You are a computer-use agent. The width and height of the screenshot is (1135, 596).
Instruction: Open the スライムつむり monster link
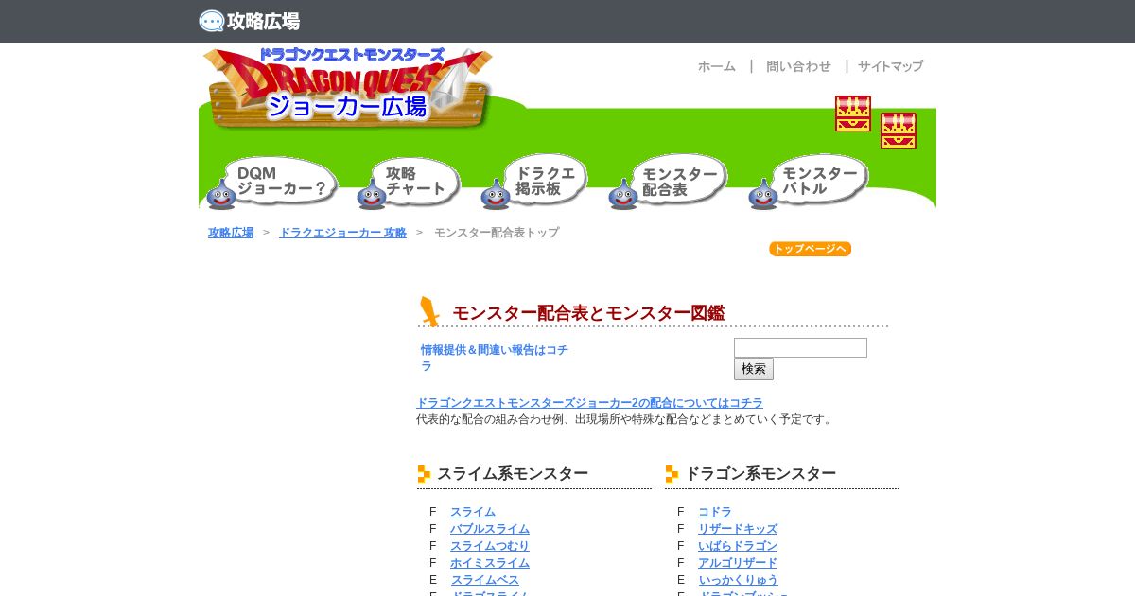click(490, 546)
